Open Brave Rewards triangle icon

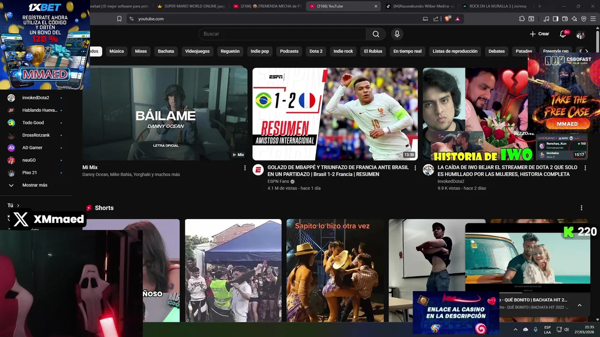point(457,19)
